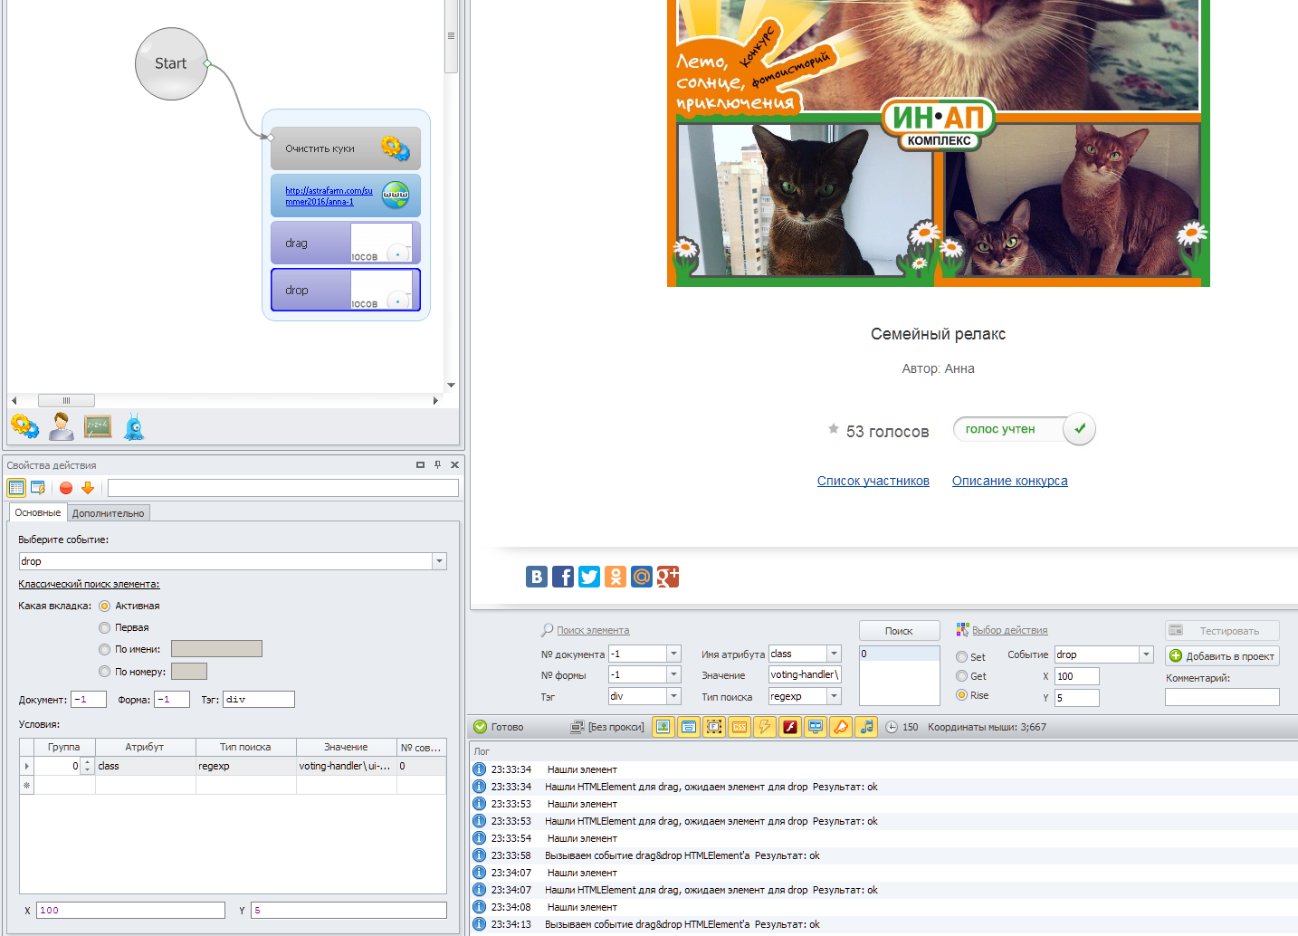Choose the Set action radio button
Viewport: 1298px width, 936px height.
pyautogui.click(x=962, y=657)
